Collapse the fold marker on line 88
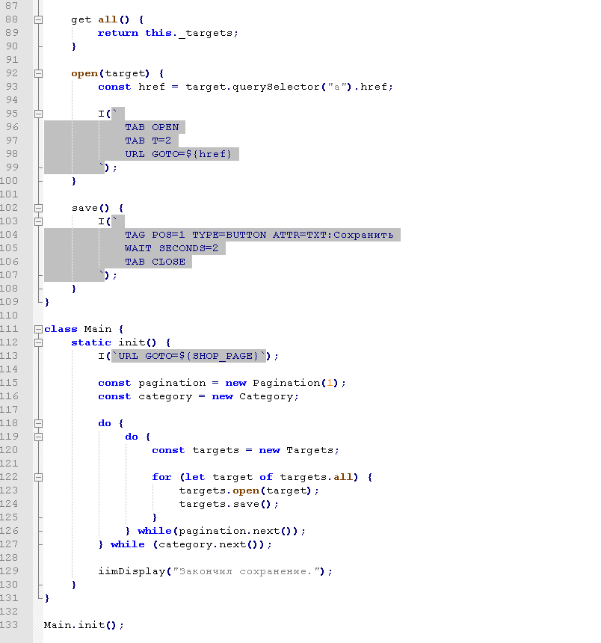This screenshot has height=643, width=601. pos(38,19)
